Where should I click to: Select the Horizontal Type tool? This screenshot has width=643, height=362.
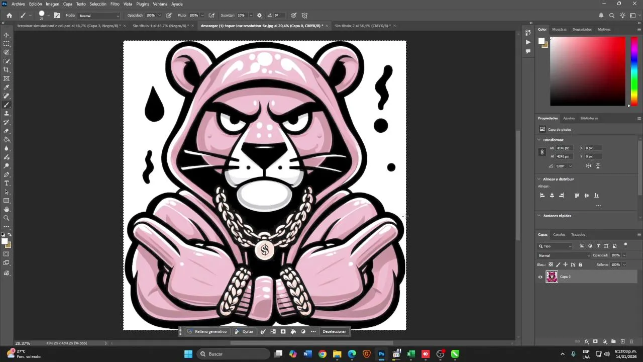(x=7, y=184)
